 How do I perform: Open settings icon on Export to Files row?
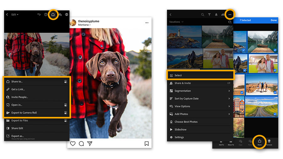point(66,120)
